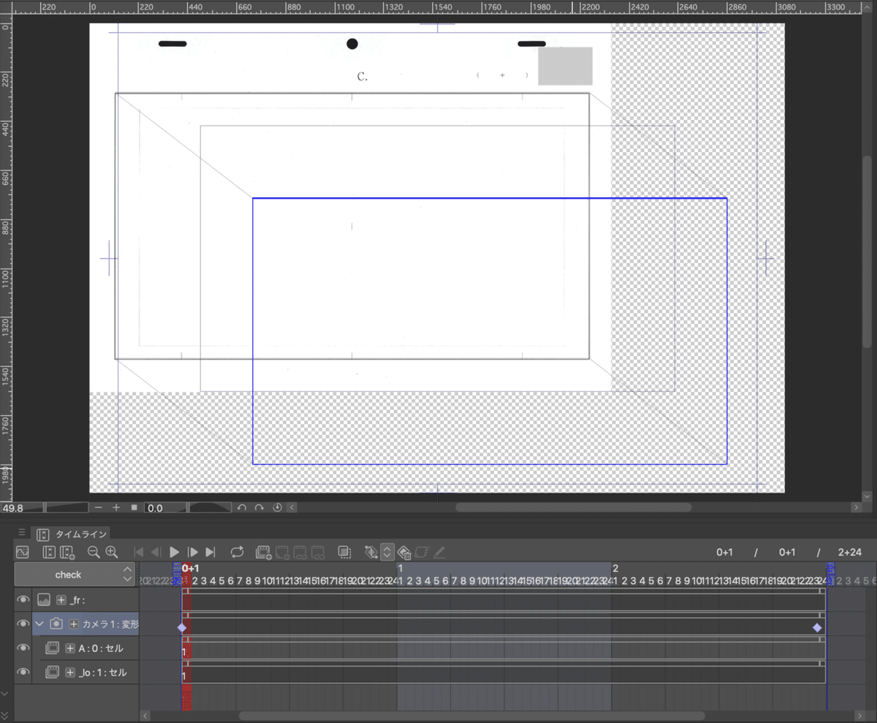
Task: Open the timeline graph editor icon
Action: (x=22, y=552)
